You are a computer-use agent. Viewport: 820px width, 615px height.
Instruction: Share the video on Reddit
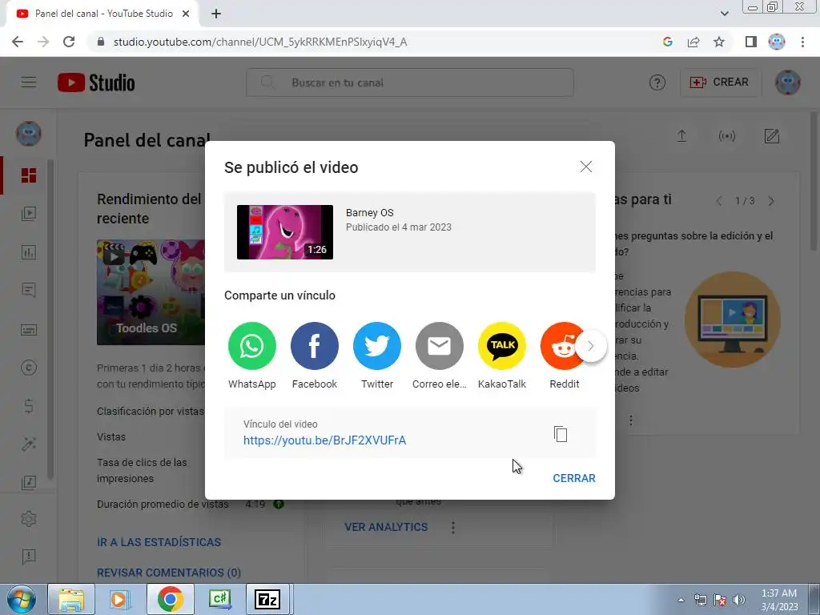560,346
